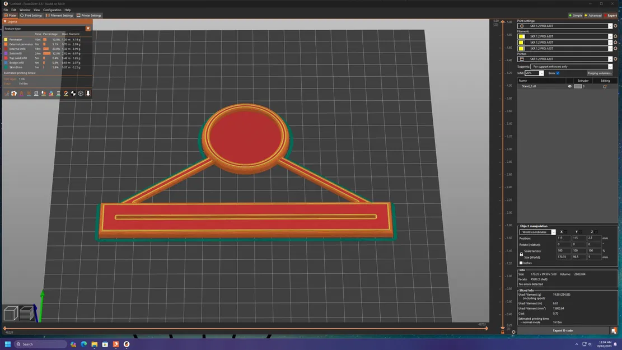Open Supports dropdown
Image resolution: width=622 pixels, height=350 pixels.
point(571,67)
